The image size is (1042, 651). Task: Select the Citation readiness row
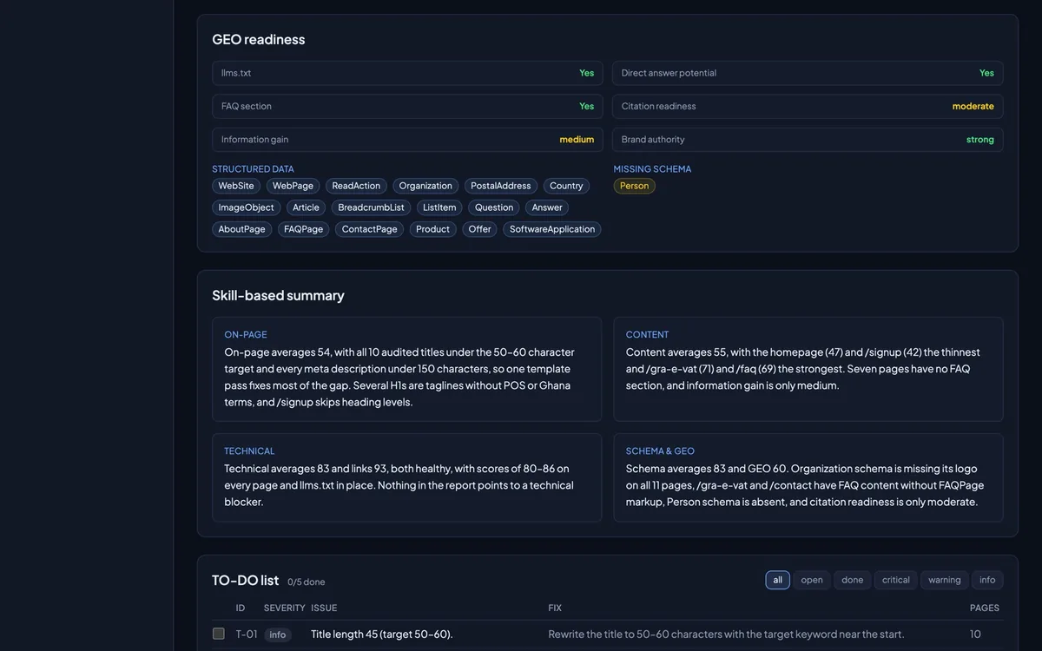point(808,106)
